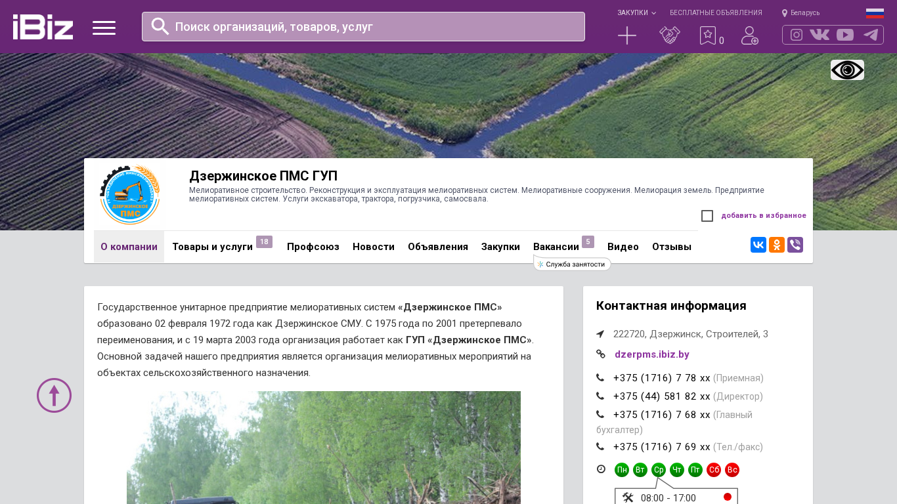
Task: Open the Вакансии tab
Action: point(556,247)
